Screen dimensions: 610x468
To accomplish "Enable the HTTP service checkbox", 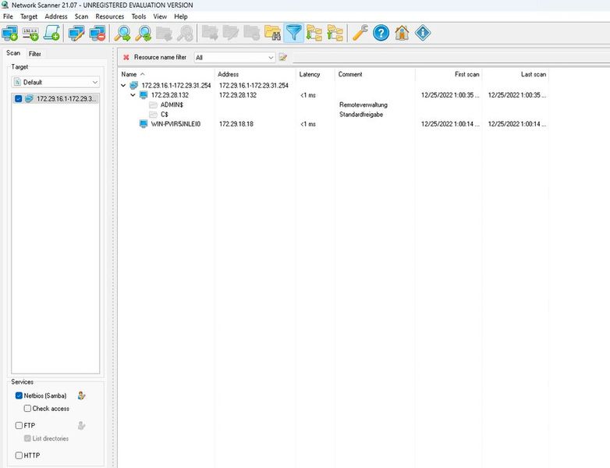I will click(x=19, y=456).
